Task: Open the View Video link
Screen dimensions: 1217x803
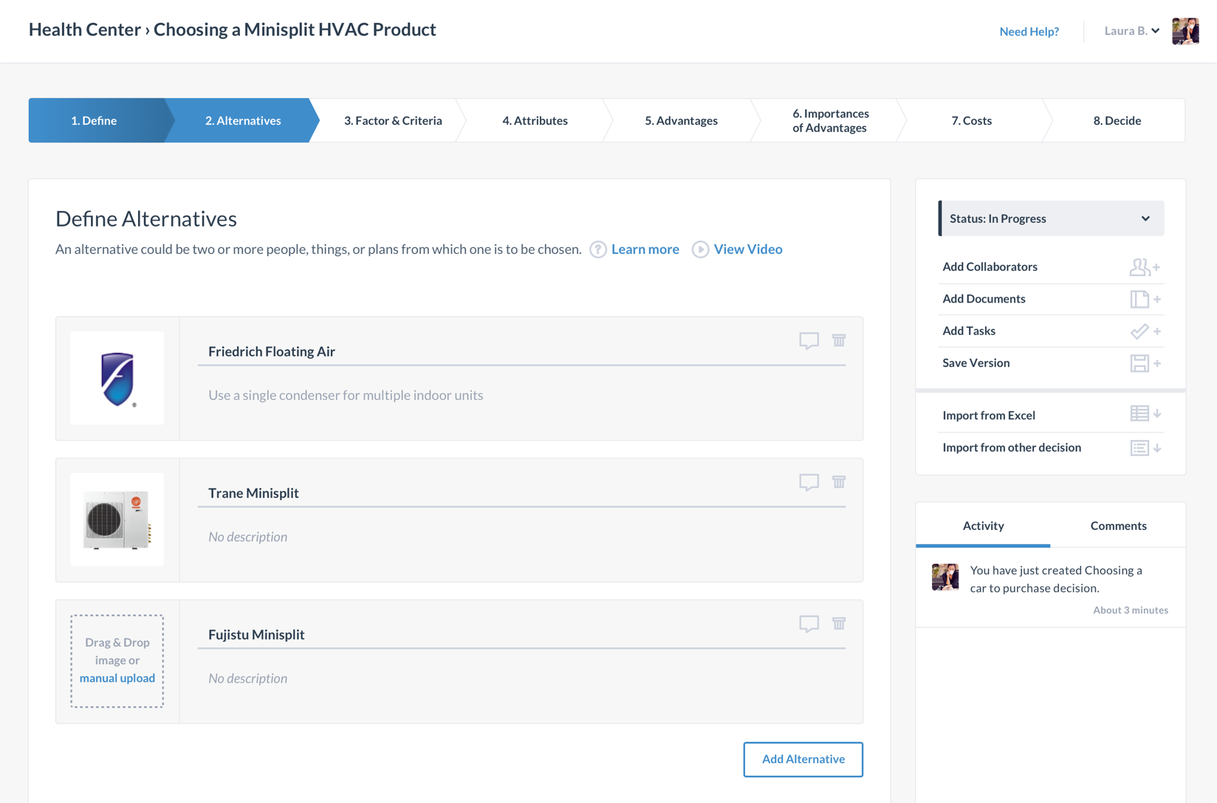Action: [x=748, y=249]
